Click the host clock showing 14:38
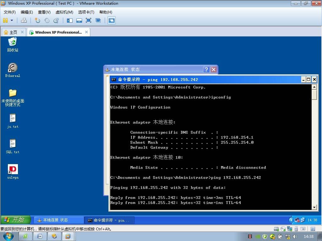This screenshot has height=241, width=322. point(309,237)
